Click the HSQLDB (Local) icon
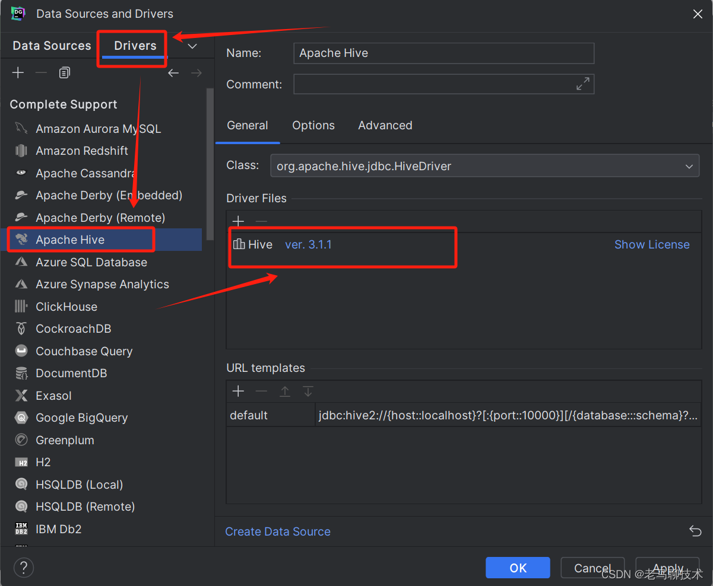Screen dimensions: 713x586 [x=21, y=485]
